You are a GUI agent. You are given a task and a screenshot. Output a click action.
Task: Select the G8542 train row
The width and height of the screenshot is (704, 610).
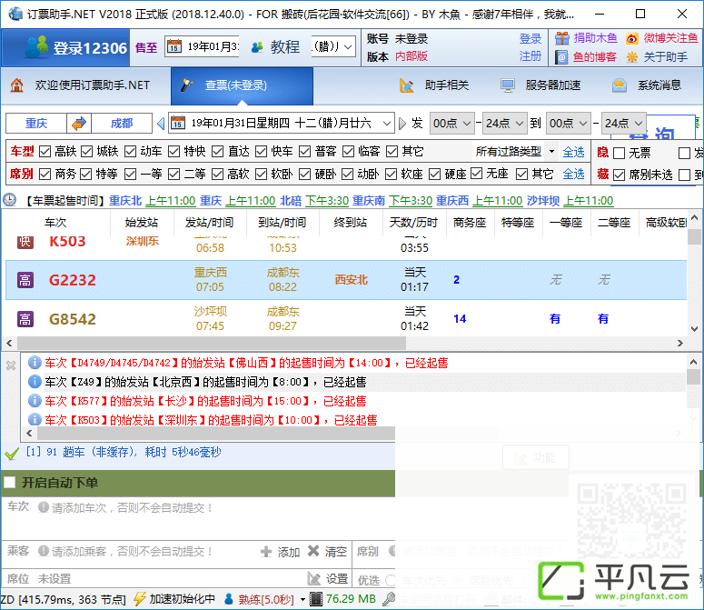[346, 319]
